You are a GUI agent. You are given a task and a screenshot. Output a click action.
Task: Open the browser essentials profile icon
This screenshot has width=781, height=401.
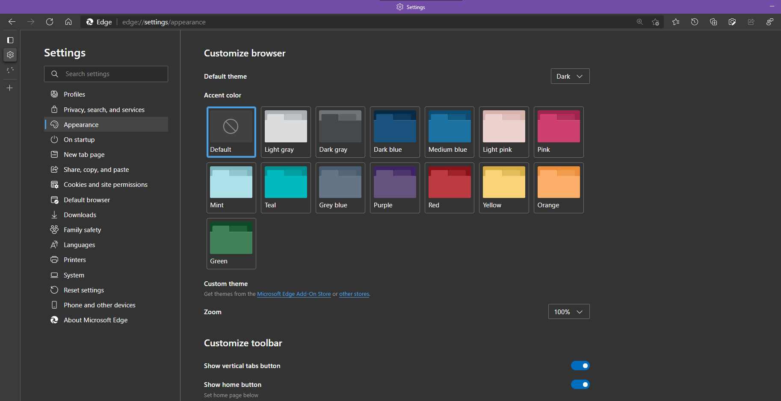769,22
